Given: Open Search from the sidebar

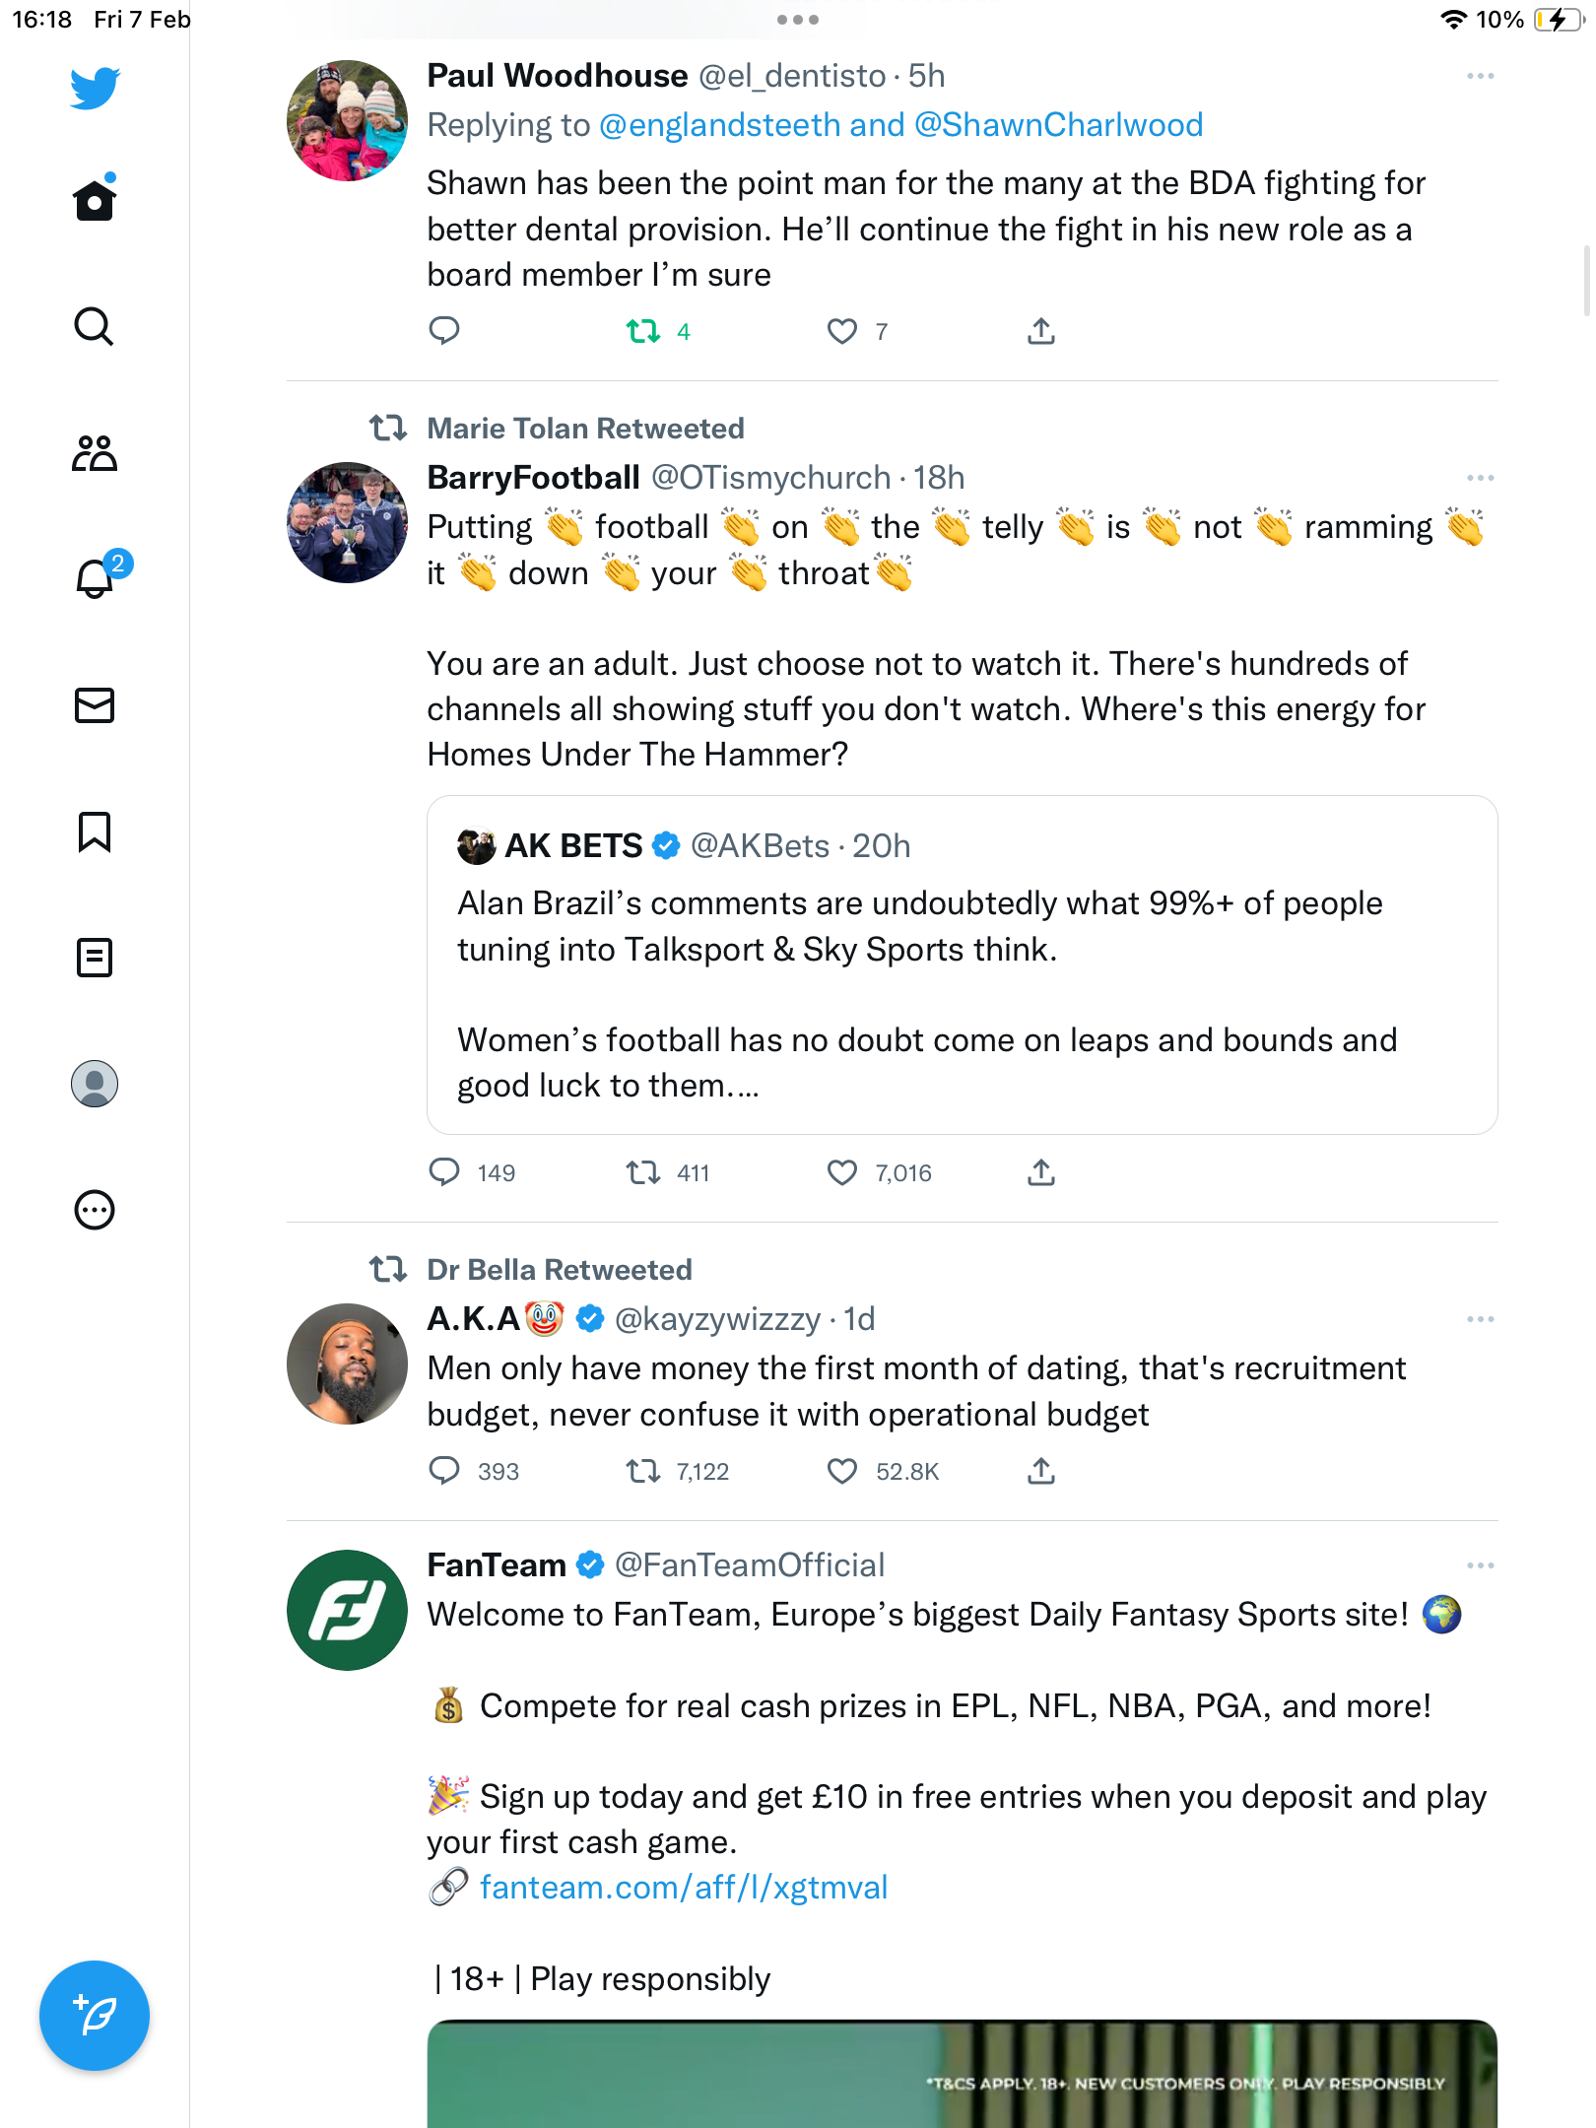Looking at the screenshot, I should coord(95,326).
